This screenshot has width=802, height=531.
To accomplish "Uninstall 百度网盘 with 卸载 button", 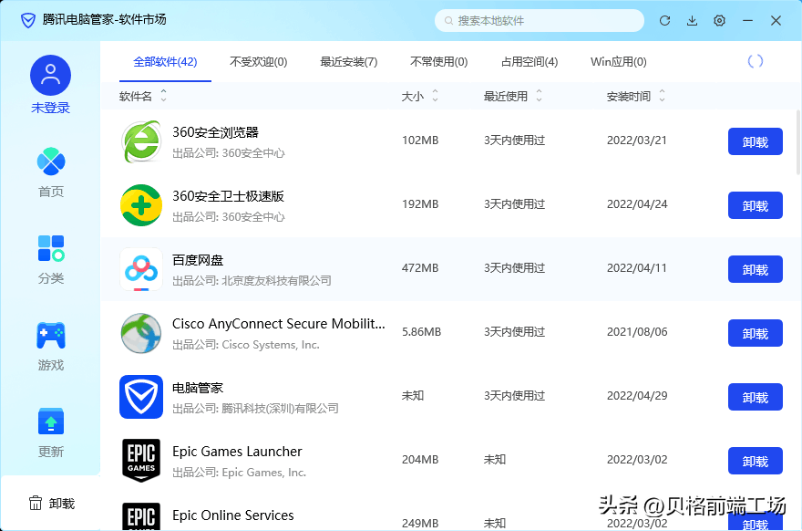I will point(756,269).
